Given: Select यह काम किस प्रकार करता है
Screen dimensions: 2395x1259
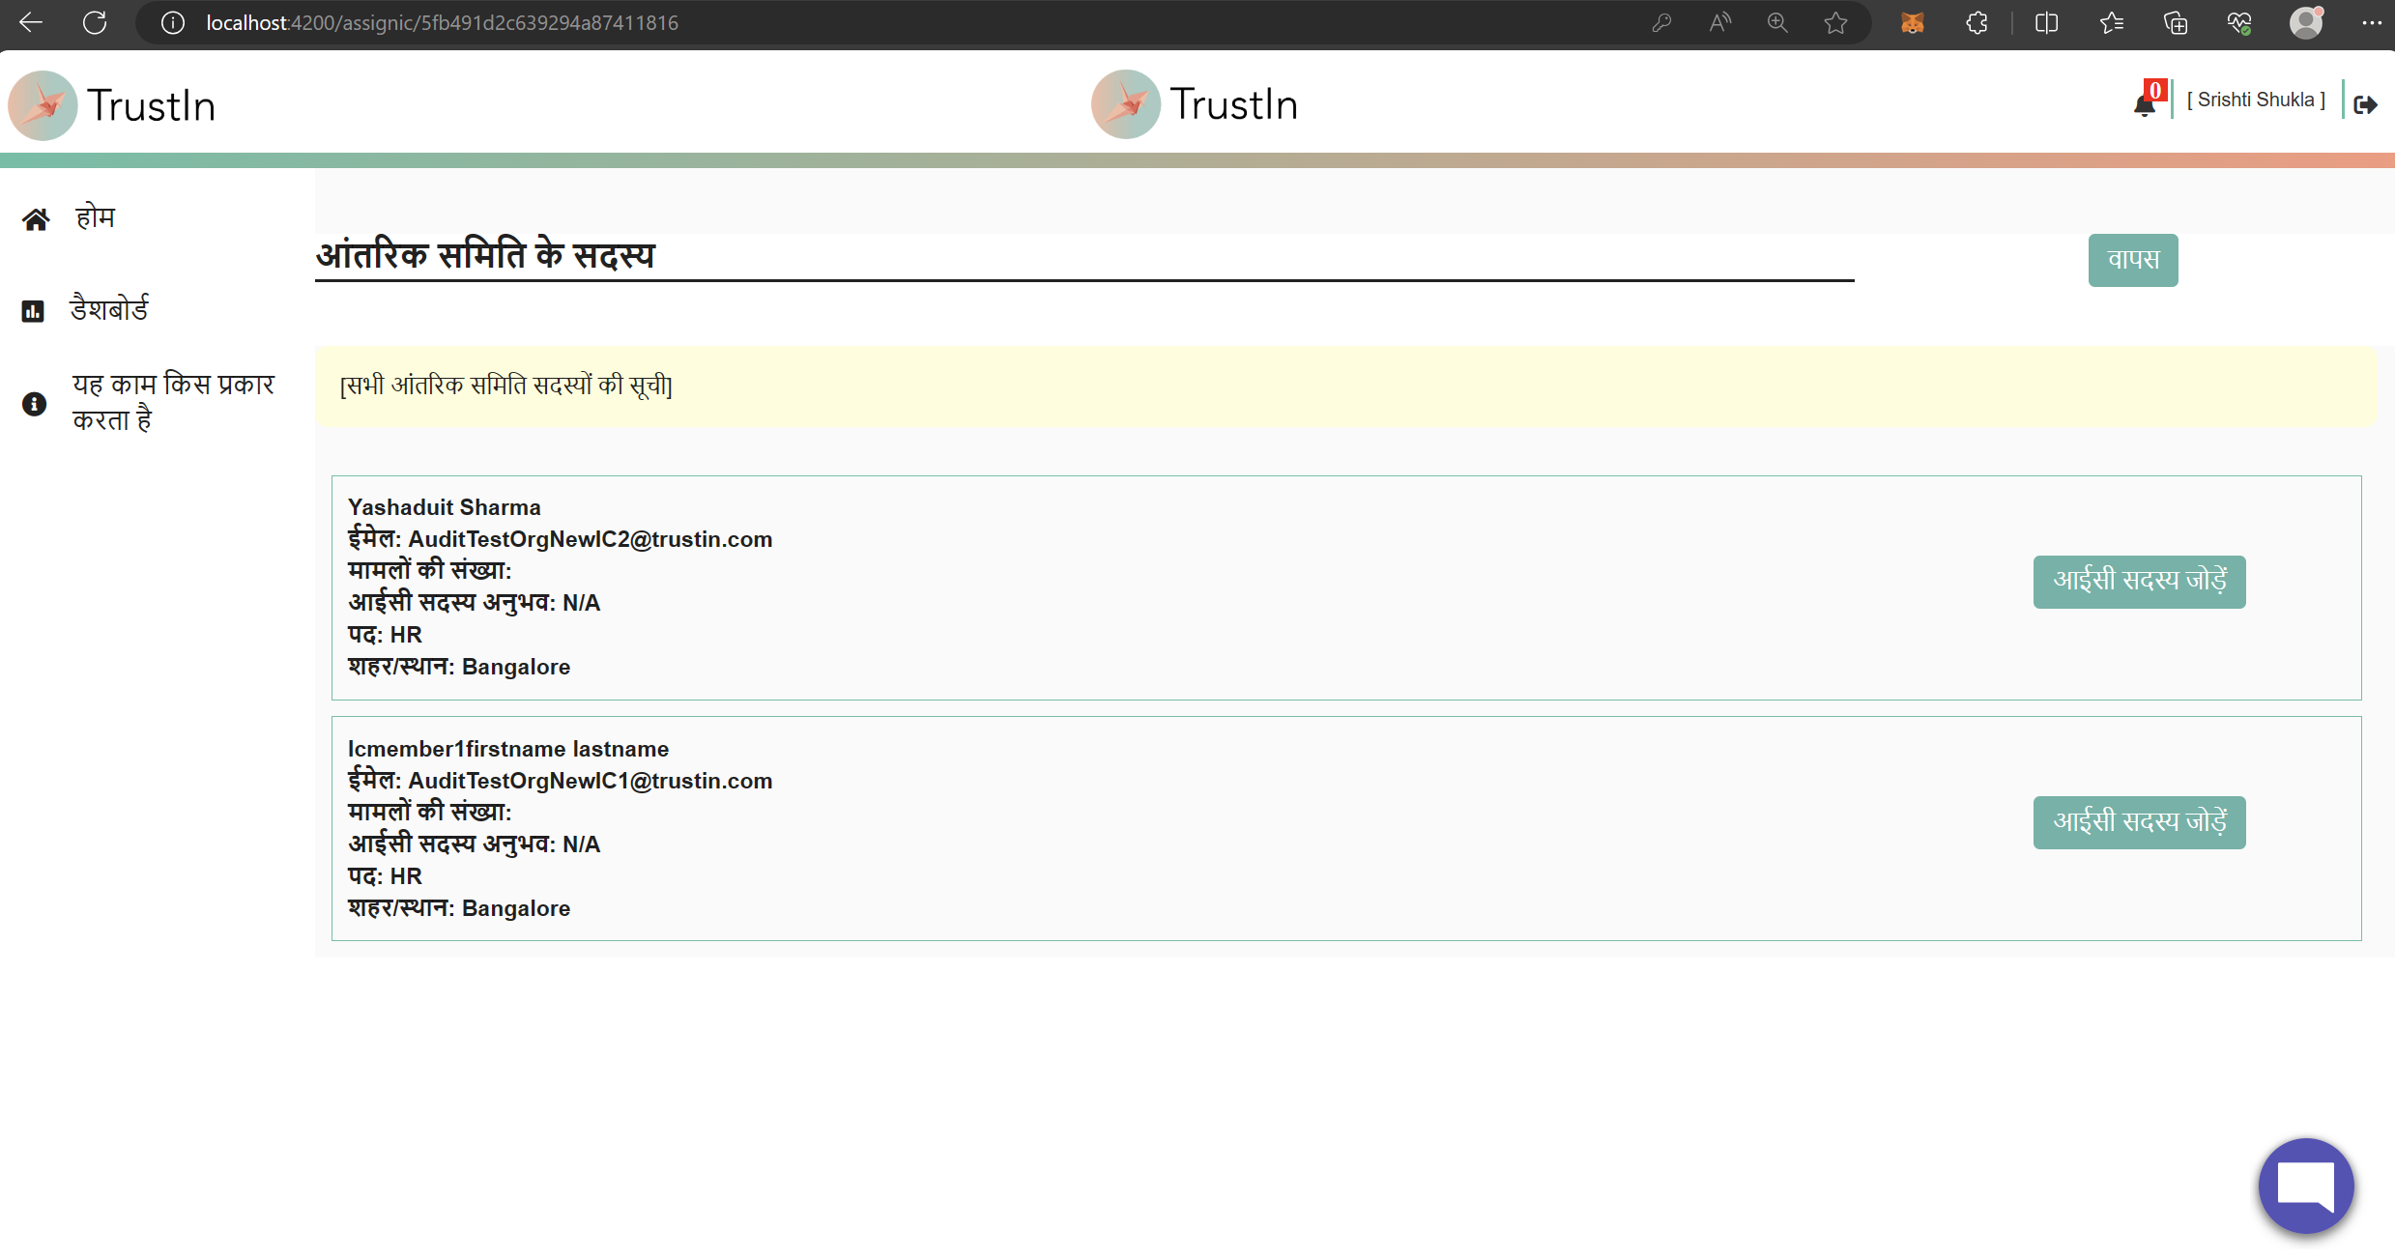Looking at the screenshot, I should [173, 402].
